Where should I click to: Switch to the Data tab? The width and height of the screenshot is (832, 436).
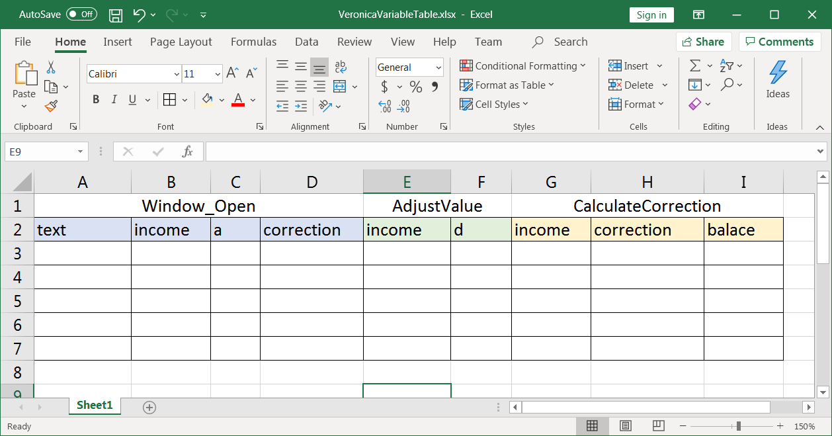pyautogui.click(x=307, y=42)
